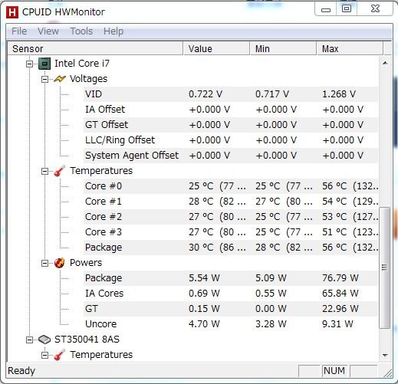Image resolution: width=398 pixels, height=384 pixels.
Task: Minimize the HWMonitor window
Action: pos(326,9)
